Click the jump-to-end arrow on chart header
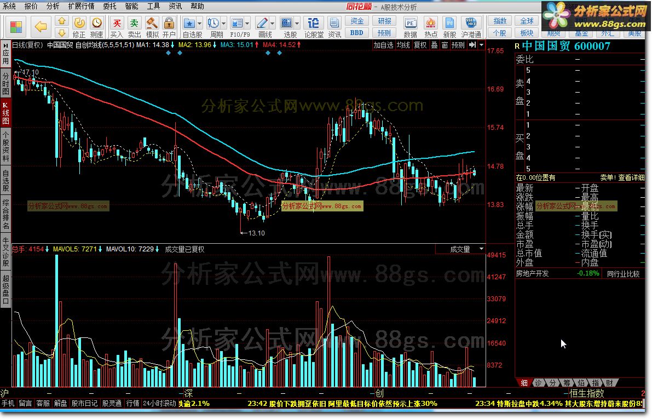 coord(473,45)
